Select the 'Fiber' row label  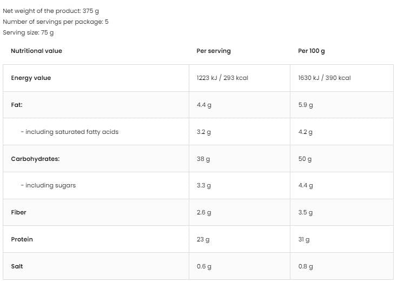click(x=18, y=212)
